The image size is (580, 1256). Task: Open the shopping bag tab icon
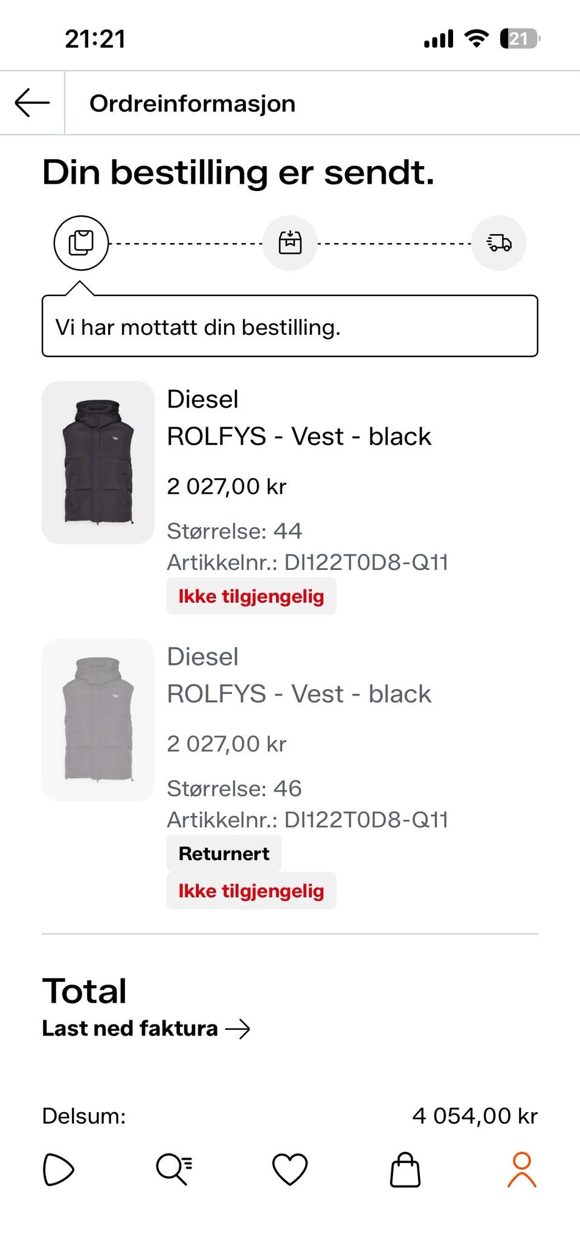point(405,1170)
